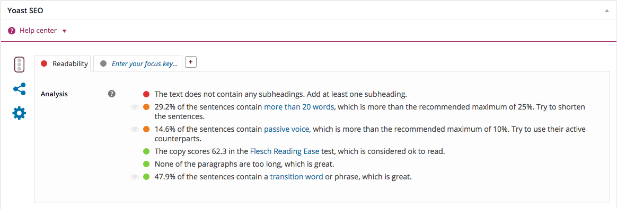617x209 pixels.
Task: Click the red Readability score bullet
Action: [x=44, y=63]
